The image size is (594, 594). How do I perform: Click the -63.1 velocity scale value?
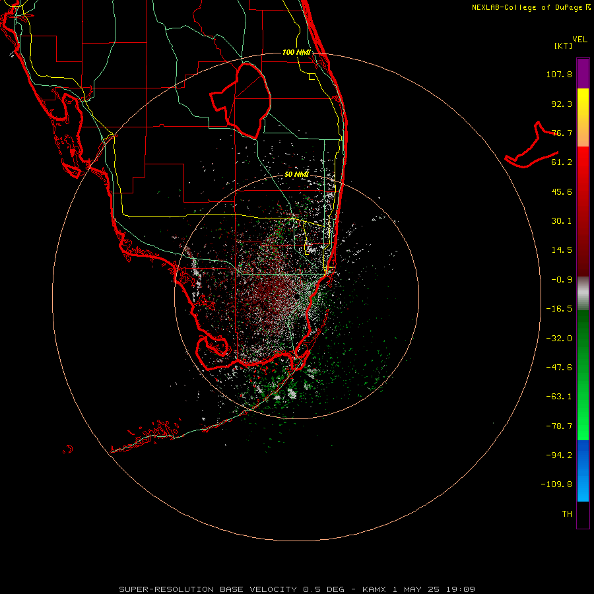[x=559, y=397]
